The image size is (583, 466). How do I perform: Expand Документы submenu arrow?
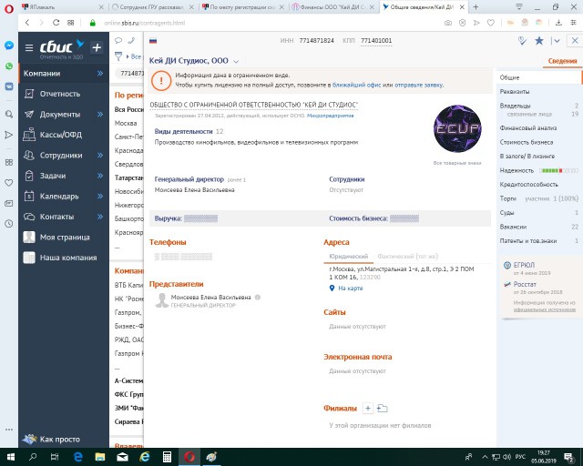click(100, 114)
